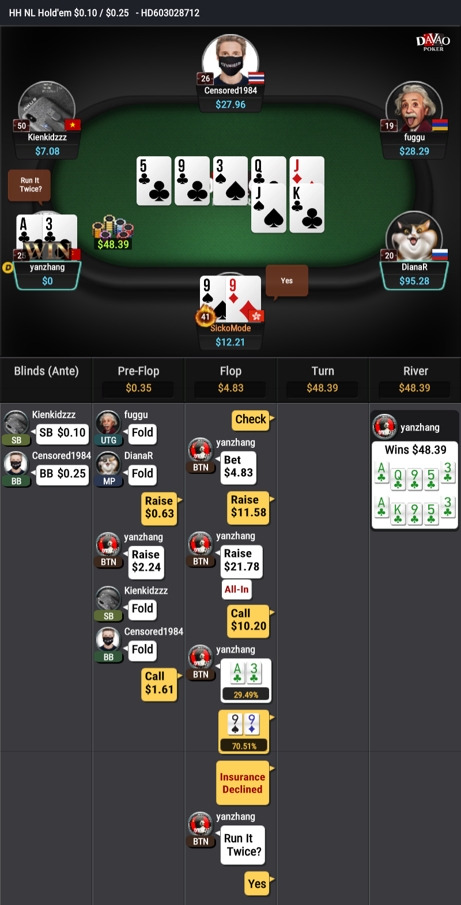Click the pot chip stack icon

tap(112, 227)
